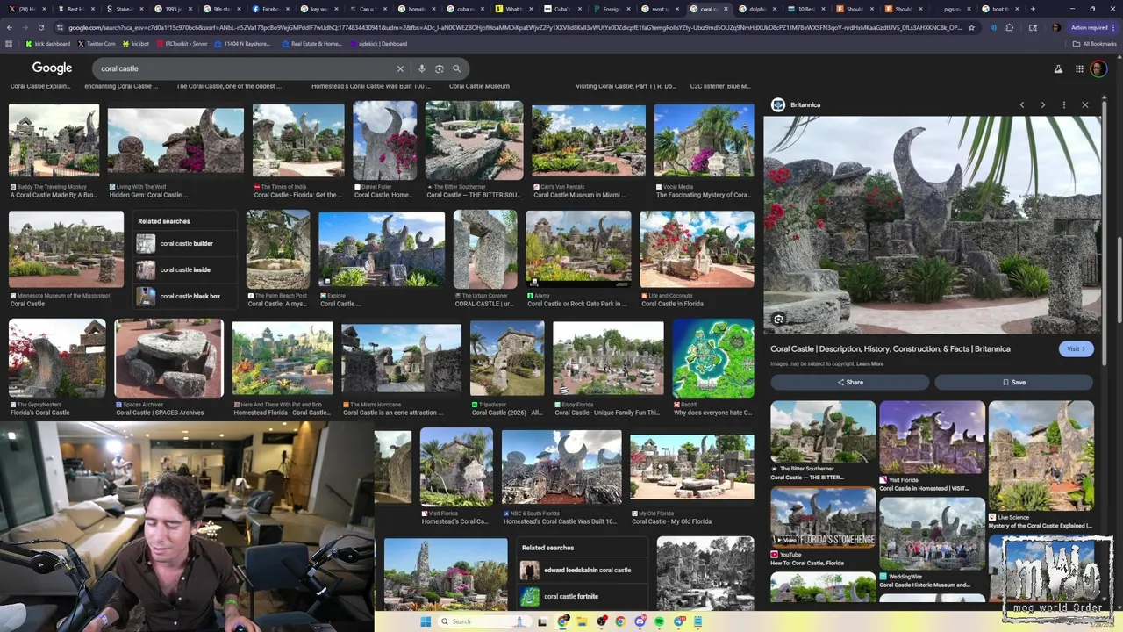The width and height of the screenshot is (1123, 632).
Task: Open the Twitter Com bookmark
Action: [97, 44]
